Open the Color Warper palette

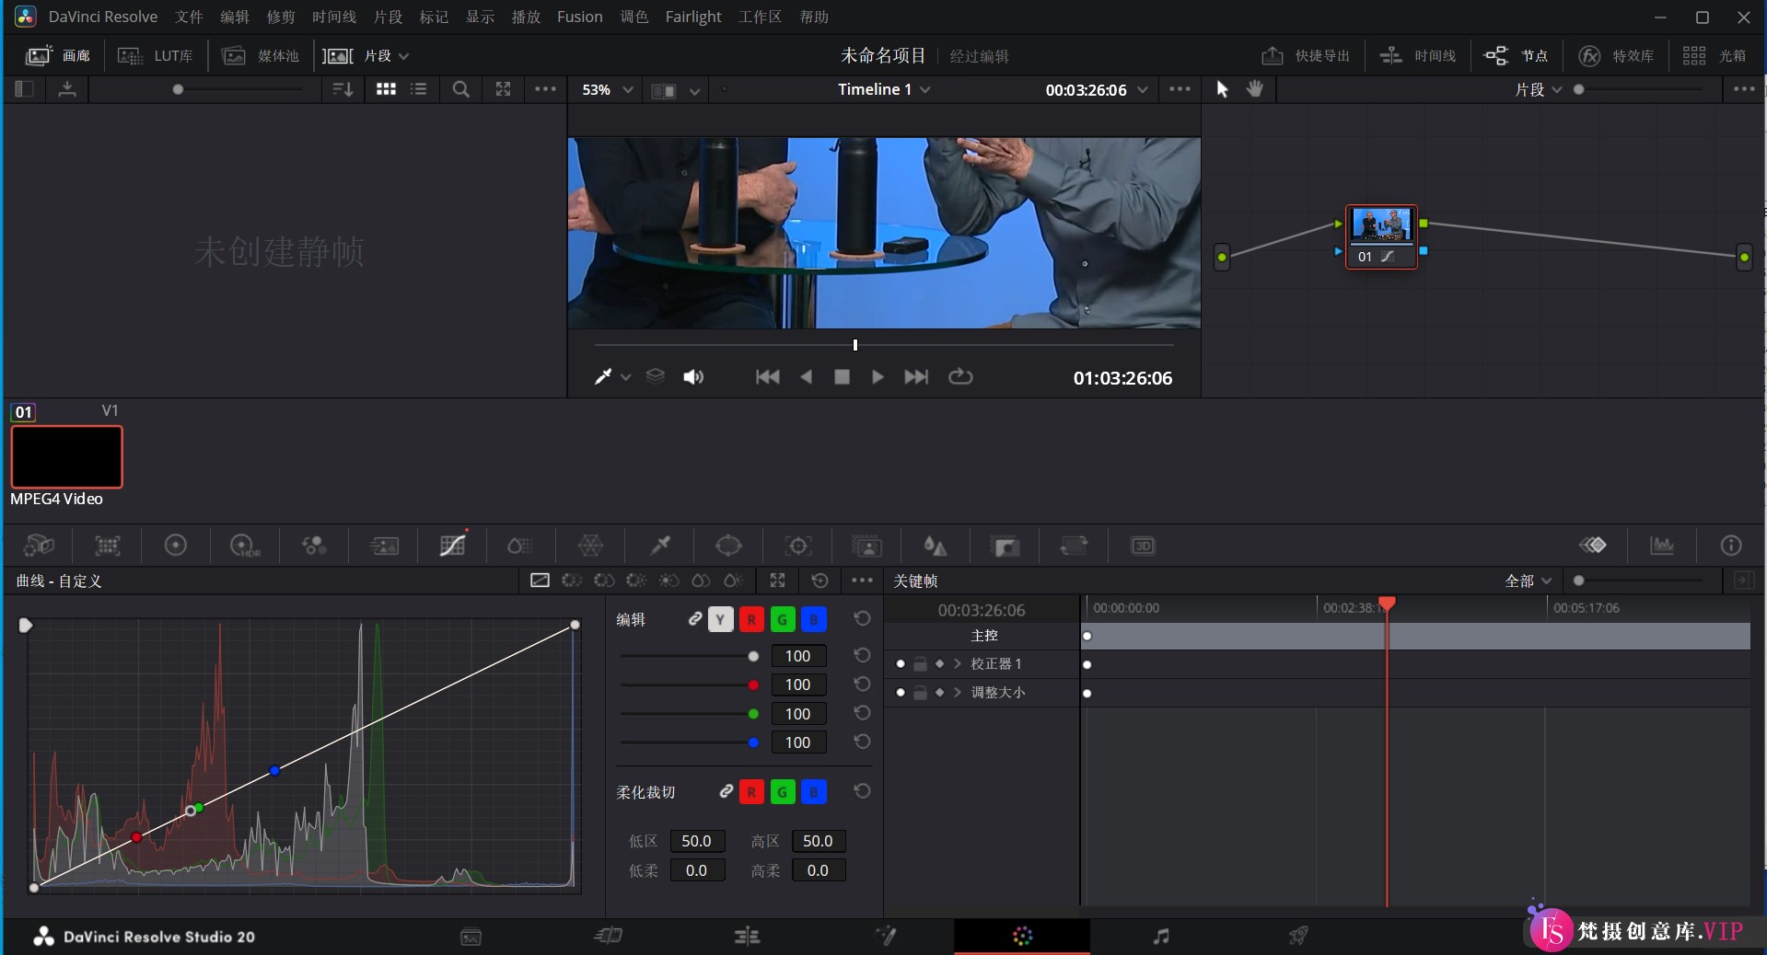point(590,546)
